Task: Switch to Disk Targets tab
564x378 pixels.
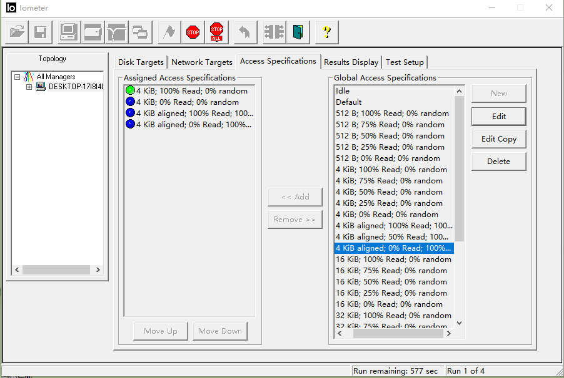Action: tap(141, 62)
